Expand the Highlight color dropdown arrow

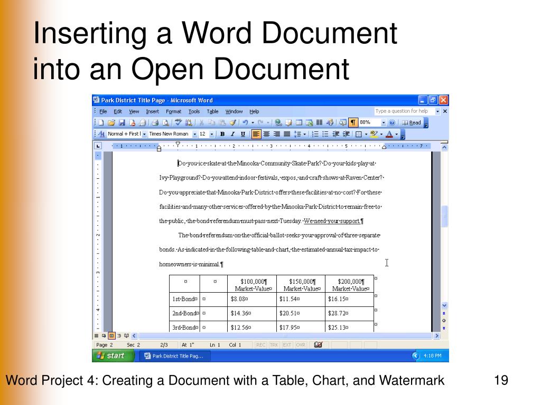coord(381,134)
